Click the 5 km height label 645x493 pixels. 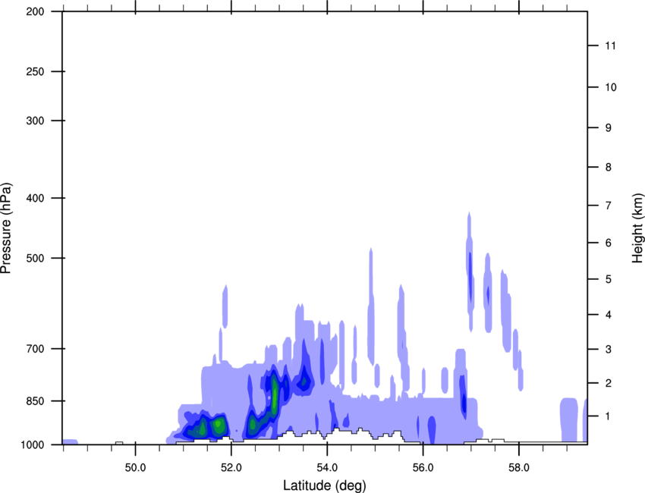pos(609,279)
